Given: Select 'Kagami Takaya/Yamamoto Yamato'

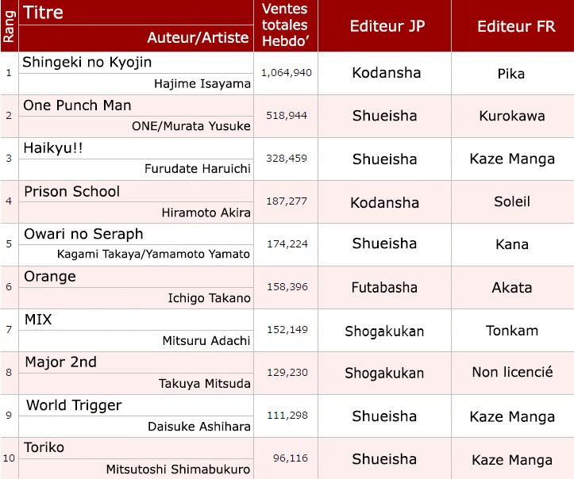Looking at the screenshot, I should tap(153, 255).
